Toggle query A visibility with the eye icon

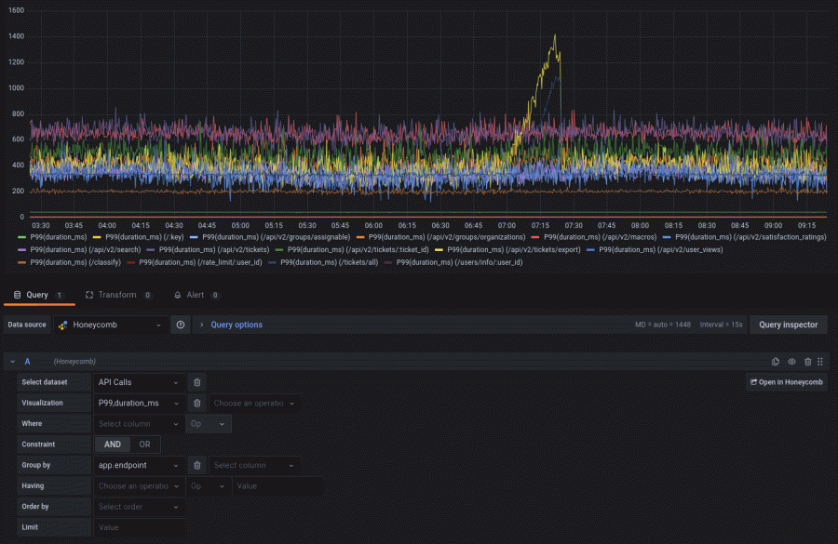[791, 361]
